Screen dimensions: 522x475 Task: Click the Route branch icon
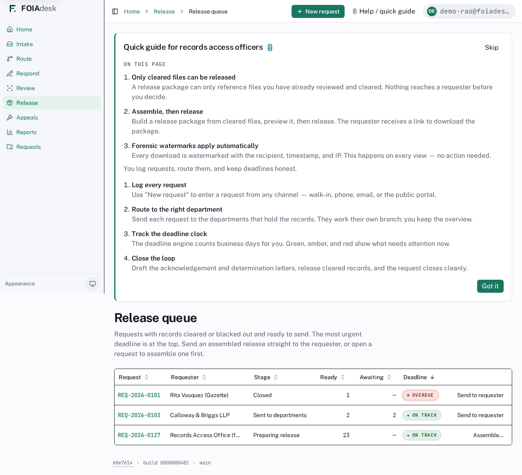[10, 59]
